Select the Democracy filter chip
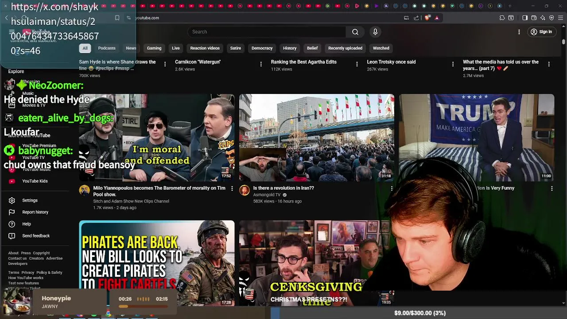 [x=262, y=48]
